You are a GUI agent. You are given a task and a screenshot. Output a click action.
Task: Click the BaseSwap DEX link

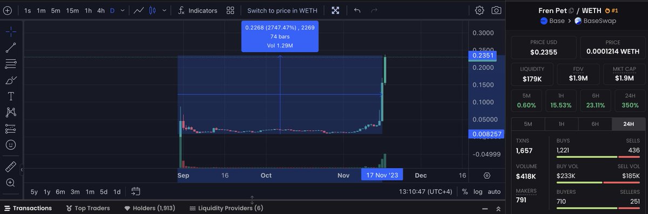596,21
